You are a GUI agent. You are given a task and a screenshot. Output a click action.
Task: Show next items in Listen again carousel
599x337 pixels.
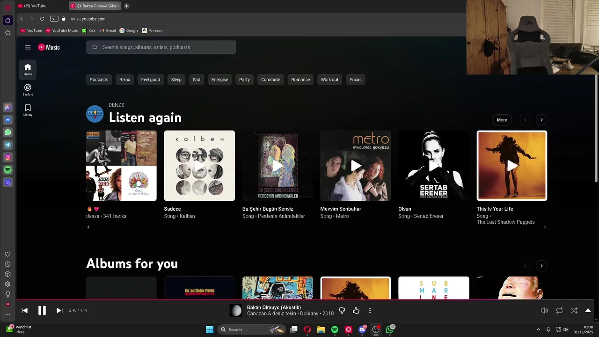pyautogui.click(x=541, y=120)
